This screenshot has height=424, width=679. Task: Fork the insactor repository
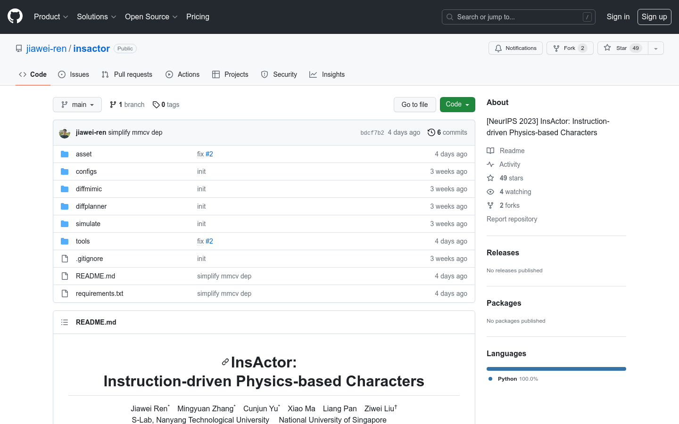click(570, 48)
